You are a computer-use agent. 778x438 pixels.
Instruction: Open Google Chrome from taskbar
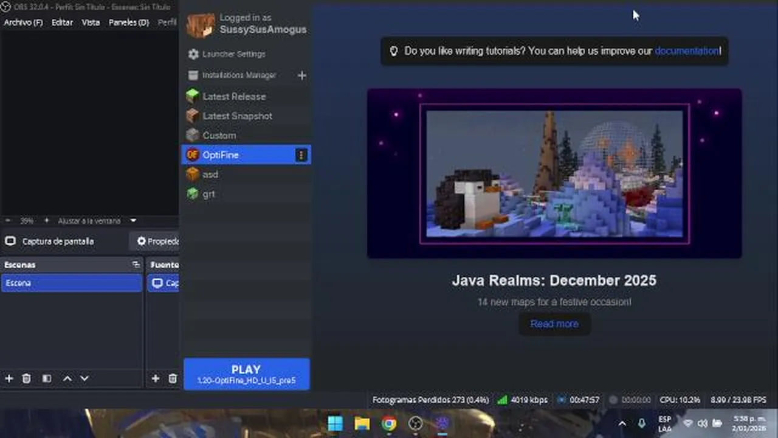tap(389, 423)
